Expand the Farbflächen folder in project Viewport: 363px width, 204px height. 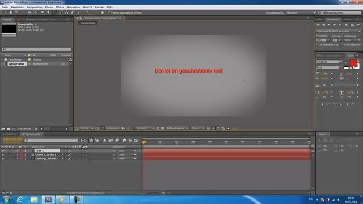(x=2, y=59)
